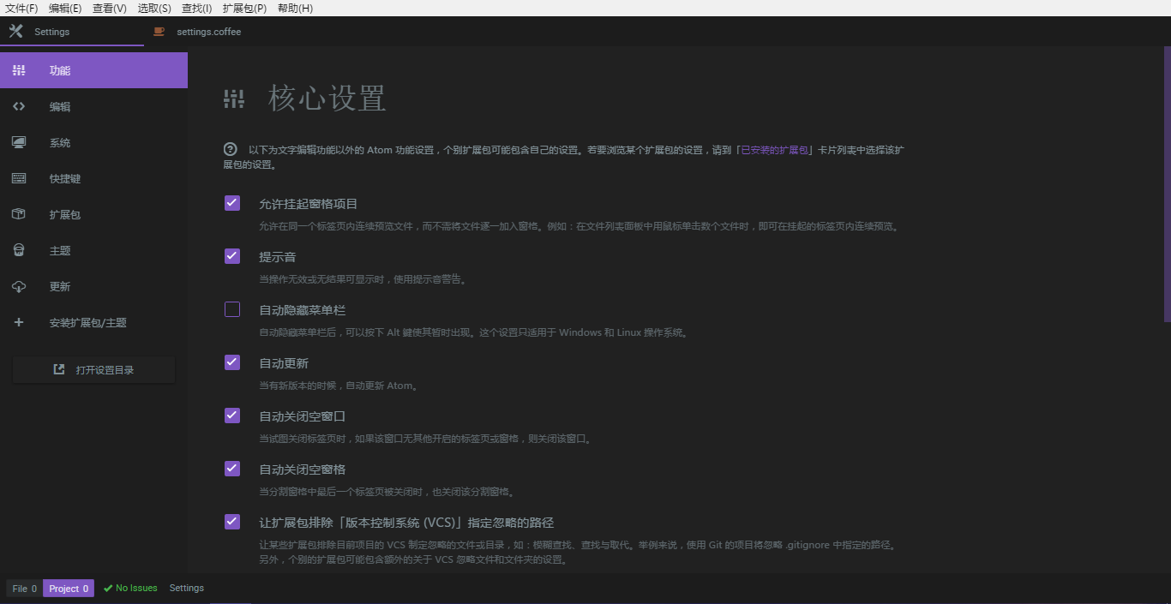Click the 功能 sliders icon in sidebar
This screenshot has width=1171, height=604.
click(x=19, y=70)
